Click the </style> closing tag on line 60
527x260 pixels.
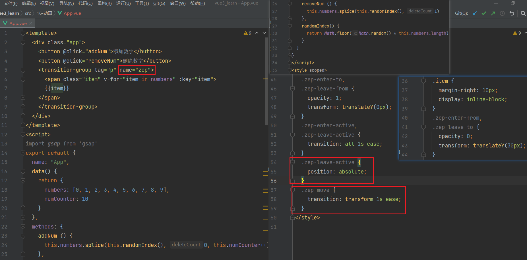pos(307,217)
